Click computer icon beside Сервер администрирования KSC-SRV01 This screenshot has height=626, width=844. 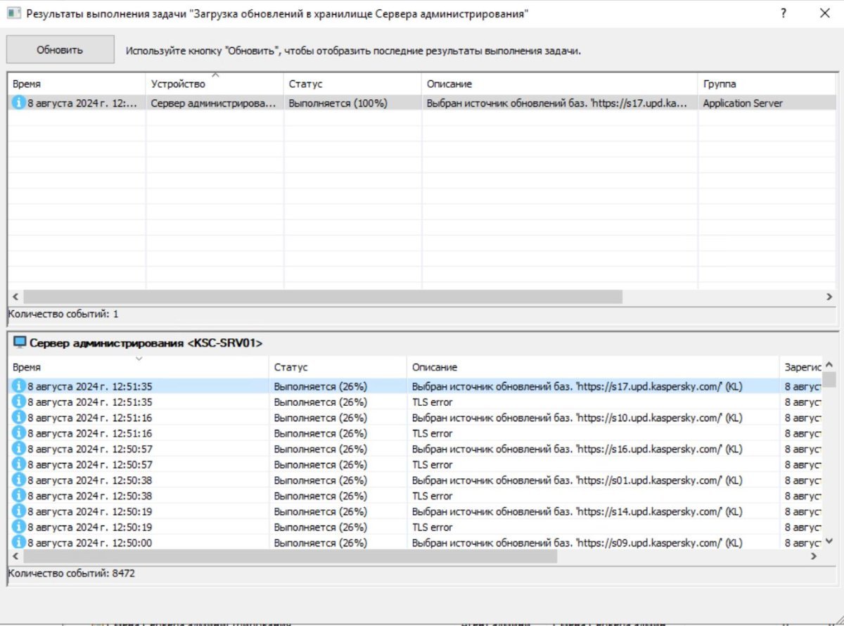[20, 343]
